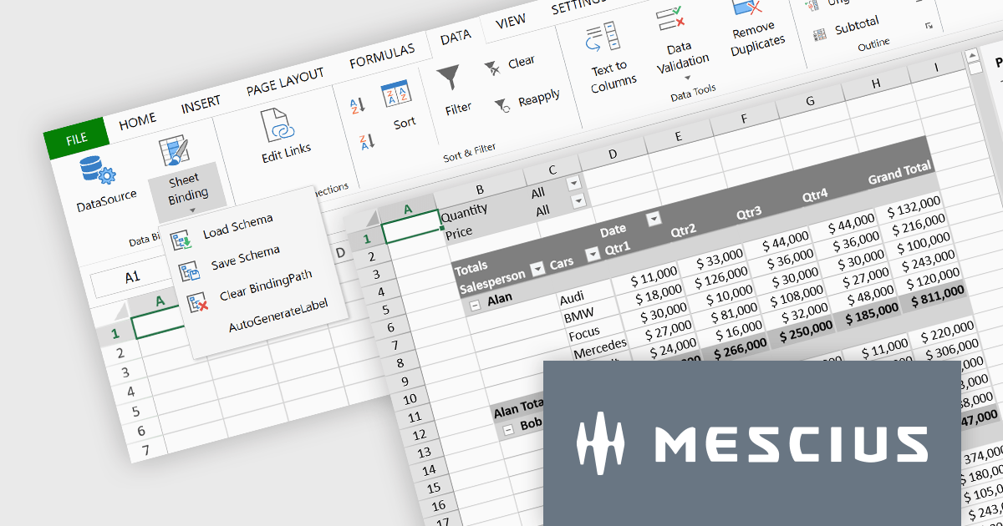This screenshot has width=1003, height=526.
Task: Switch to the FORMULAS tab
Action: 382,54
